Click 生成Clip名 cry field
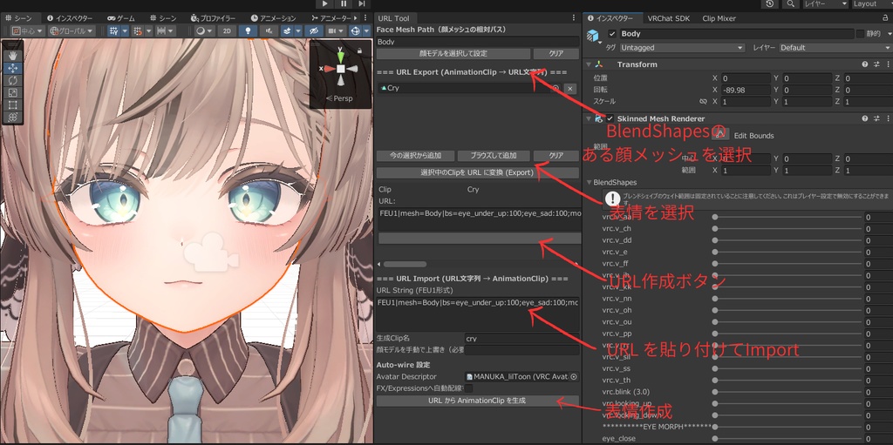The width and height of the screenshot is (893, 445). (x=521, y=339)
